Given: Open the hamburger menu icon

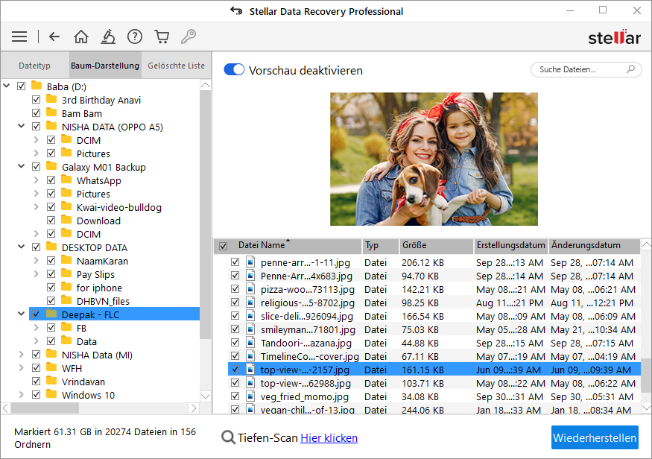Looking at the screenshot, I should 19,37.
